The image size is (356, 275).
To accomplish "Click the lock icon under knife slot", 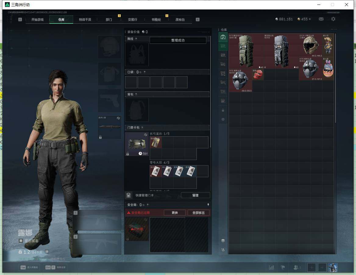I will 100,137.
